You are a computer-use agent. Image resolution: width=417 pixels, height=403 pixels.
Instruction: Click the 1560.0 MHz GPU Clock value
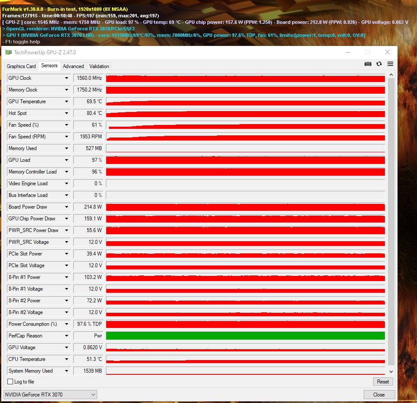(x=89, y=78)
